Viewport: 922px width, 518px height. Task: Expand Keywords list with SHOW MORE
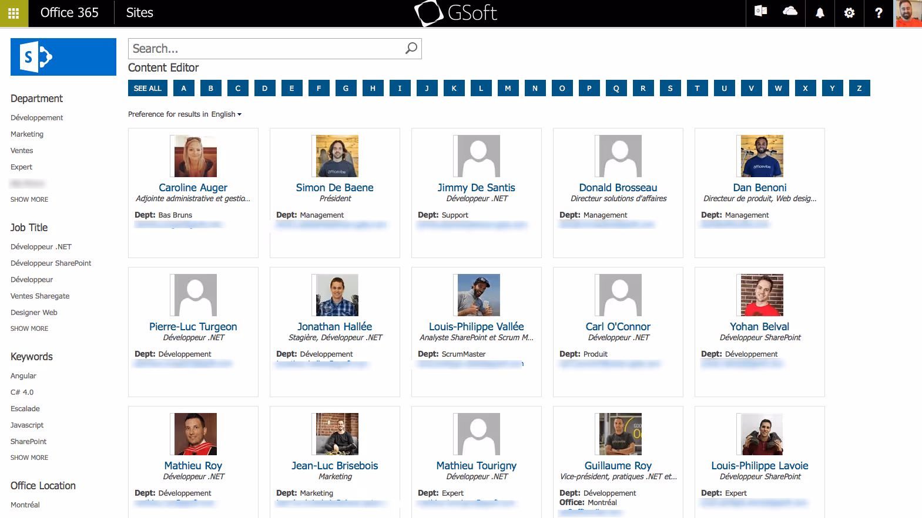[x=29, y=458]
